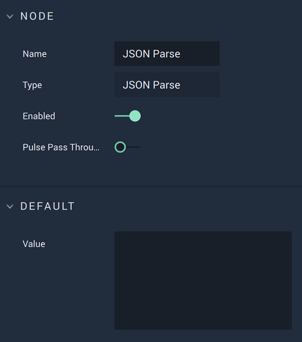Click the dark track of the Pulse toggle
302x342 pixels.
133,147
